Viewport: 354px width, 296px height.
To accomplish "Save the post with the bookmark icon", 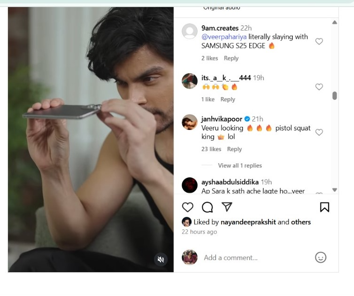I will pyautogui.click(x=324, y=207).
